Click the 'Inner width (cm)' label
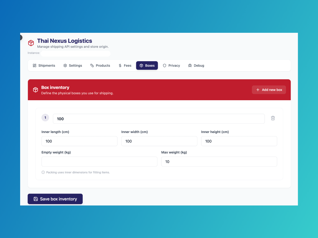 pyautogui.click(x=135, y=132)
